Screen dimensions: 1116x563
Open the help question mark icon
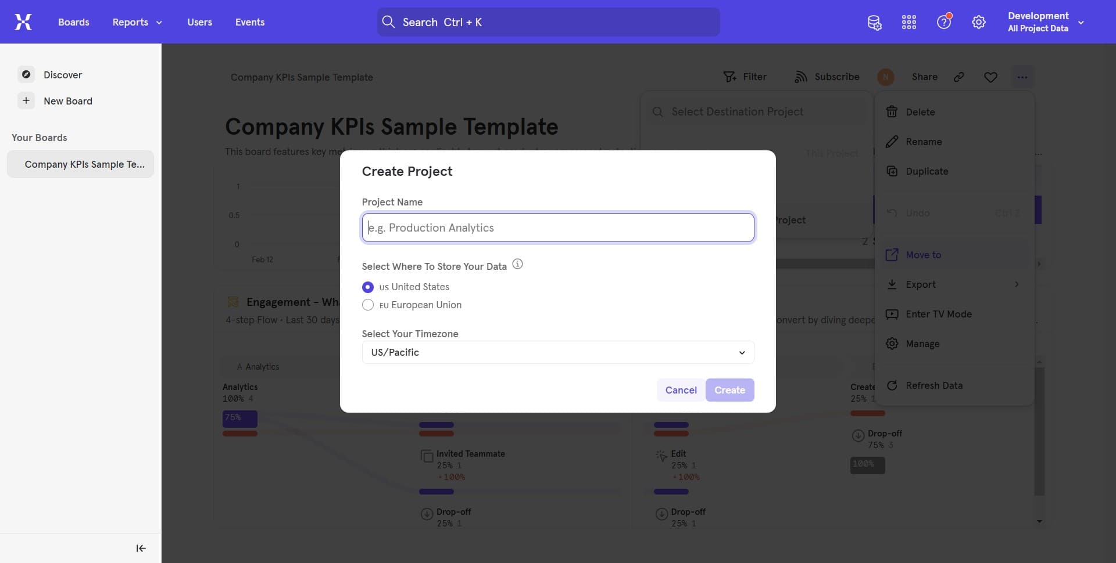[x=944, y=21]
